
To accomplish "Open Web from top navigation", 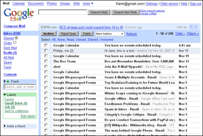I will coord(76,4).
